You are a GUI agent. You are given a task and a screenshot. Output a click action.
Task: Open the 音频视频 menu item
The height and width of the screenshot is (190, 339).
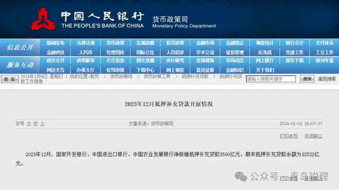coord(205,60)
